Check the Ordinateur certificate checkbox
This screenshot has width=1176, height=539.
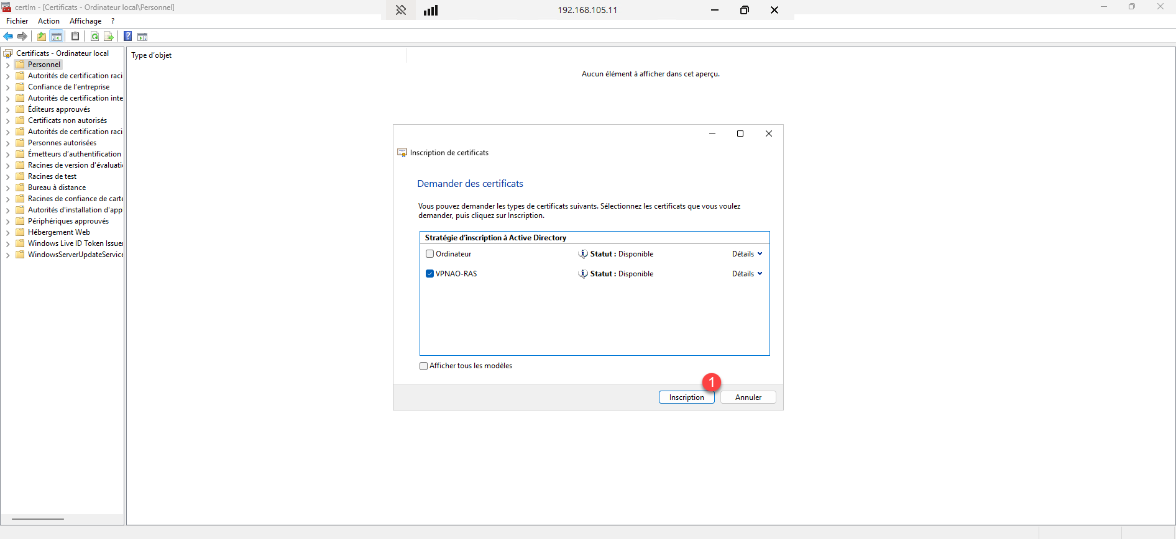[430, 254]
